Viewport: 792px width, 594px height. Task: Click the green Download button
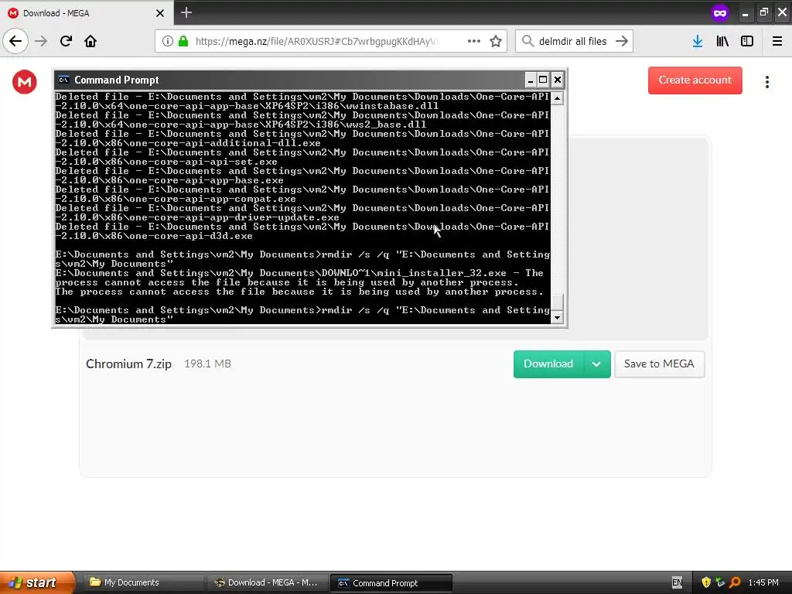pyautogui.click(x=548, y=364)
